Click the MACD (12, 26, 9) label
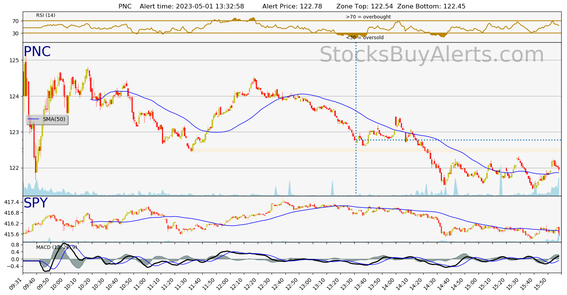The image size is (567, 295). (57, 247)
